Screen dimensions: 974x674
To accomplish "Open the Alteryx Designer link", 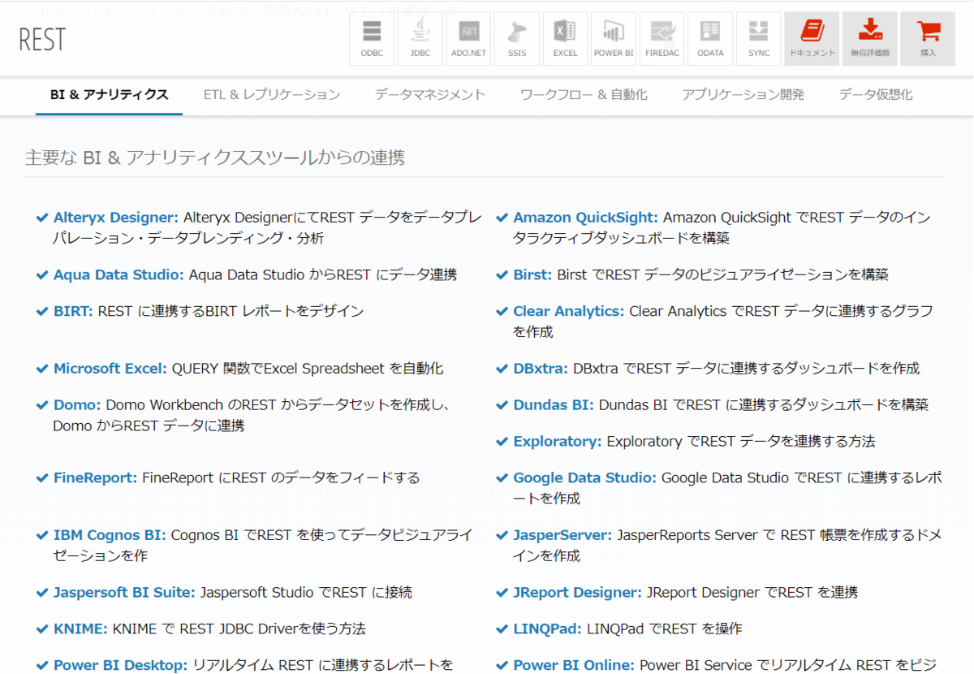I will pyautogui.click(x=115, y=218).
